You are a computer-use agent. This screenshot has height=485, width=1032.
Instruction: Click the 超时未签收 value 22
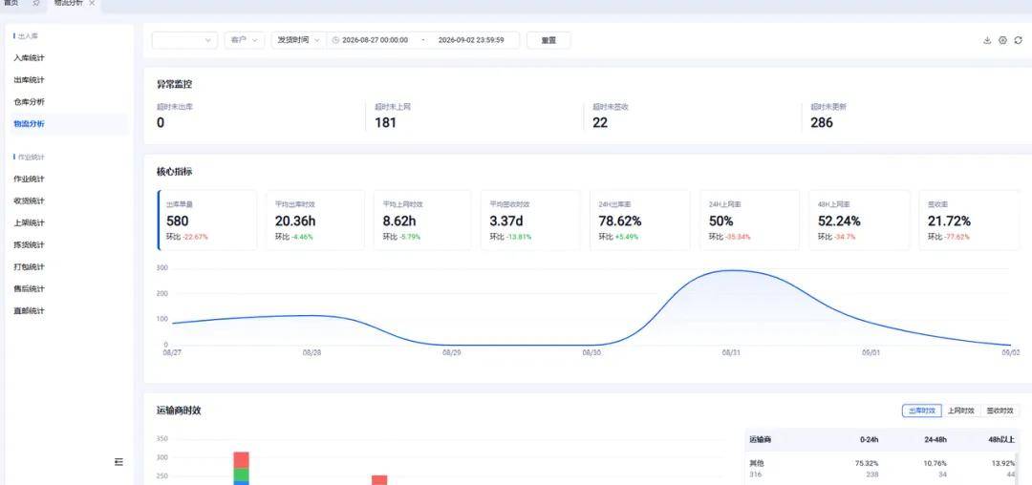600,122
